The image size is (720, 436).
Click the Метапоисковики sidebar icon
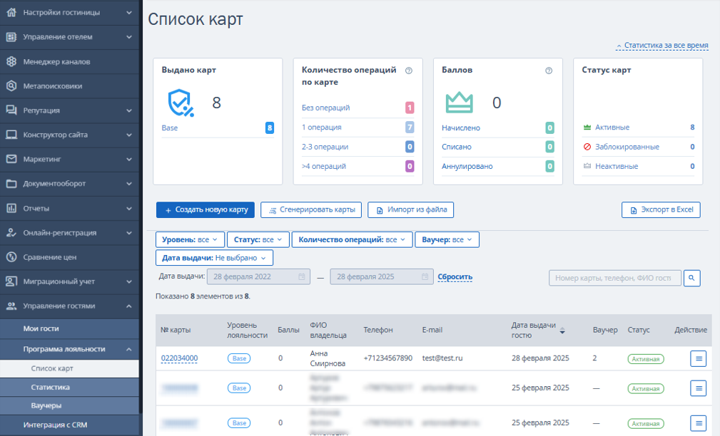[x=11, y=85]
